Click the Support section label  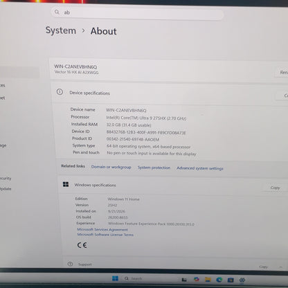pos(85,264)
